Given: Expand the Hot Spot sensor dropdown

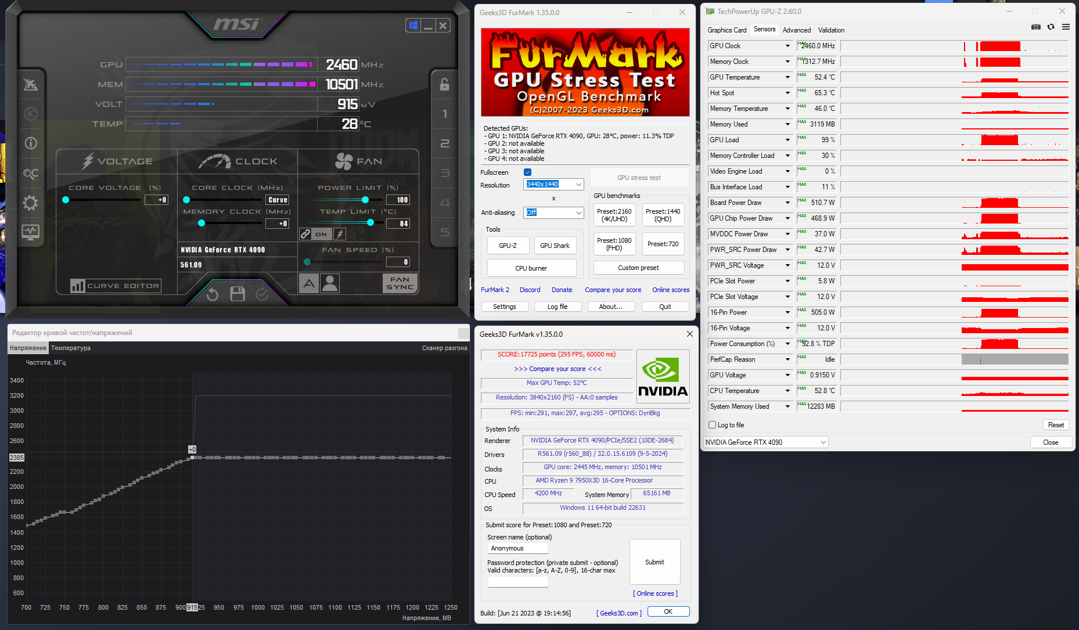Looking at the screenshot, I should [788, 93].
